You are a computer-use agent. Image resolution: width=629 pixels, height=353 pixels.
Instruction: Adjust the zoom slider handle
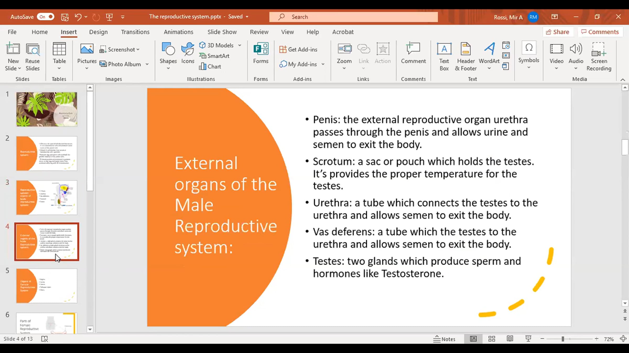[563, 339]
